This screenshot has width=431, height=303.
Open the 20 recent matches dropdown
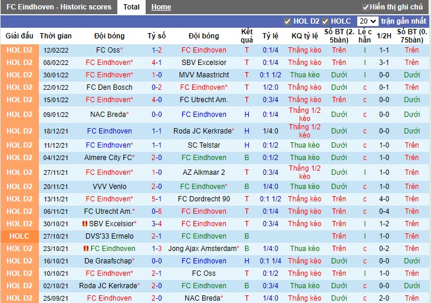(x=368, y=21)
